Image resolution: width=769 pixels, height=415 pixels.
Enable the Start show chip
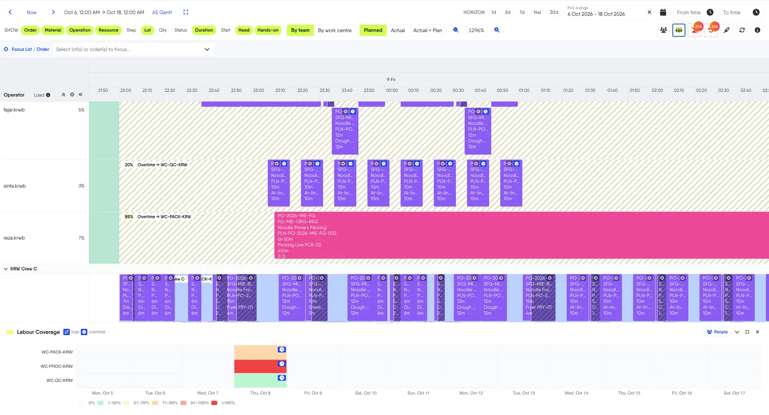click(x=225, y=30)
